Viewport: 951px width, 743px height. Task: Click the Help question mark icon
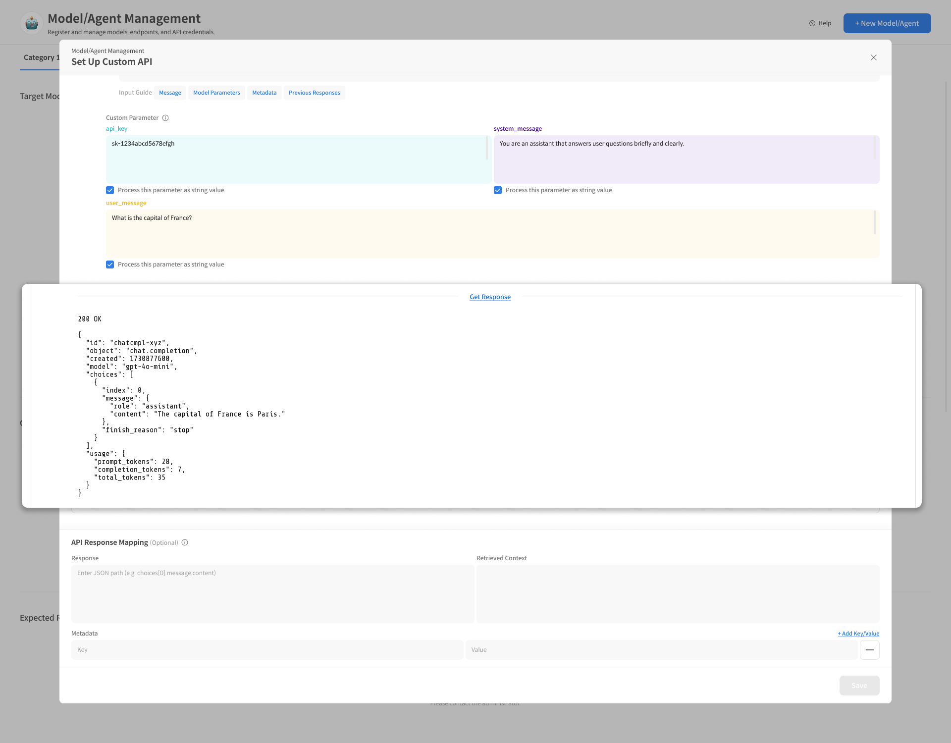tap(812, 23)
